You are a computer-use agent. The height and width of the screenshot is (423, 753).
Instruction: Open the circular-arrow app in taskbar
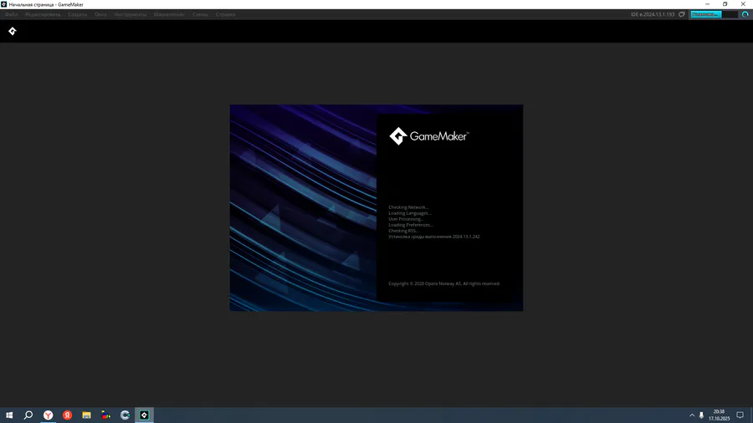point(125,415)
